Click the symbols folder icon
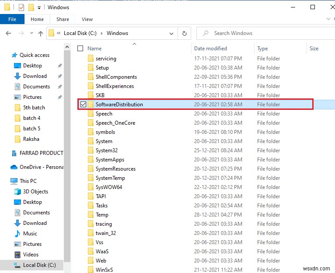 [x=91, y=132]
